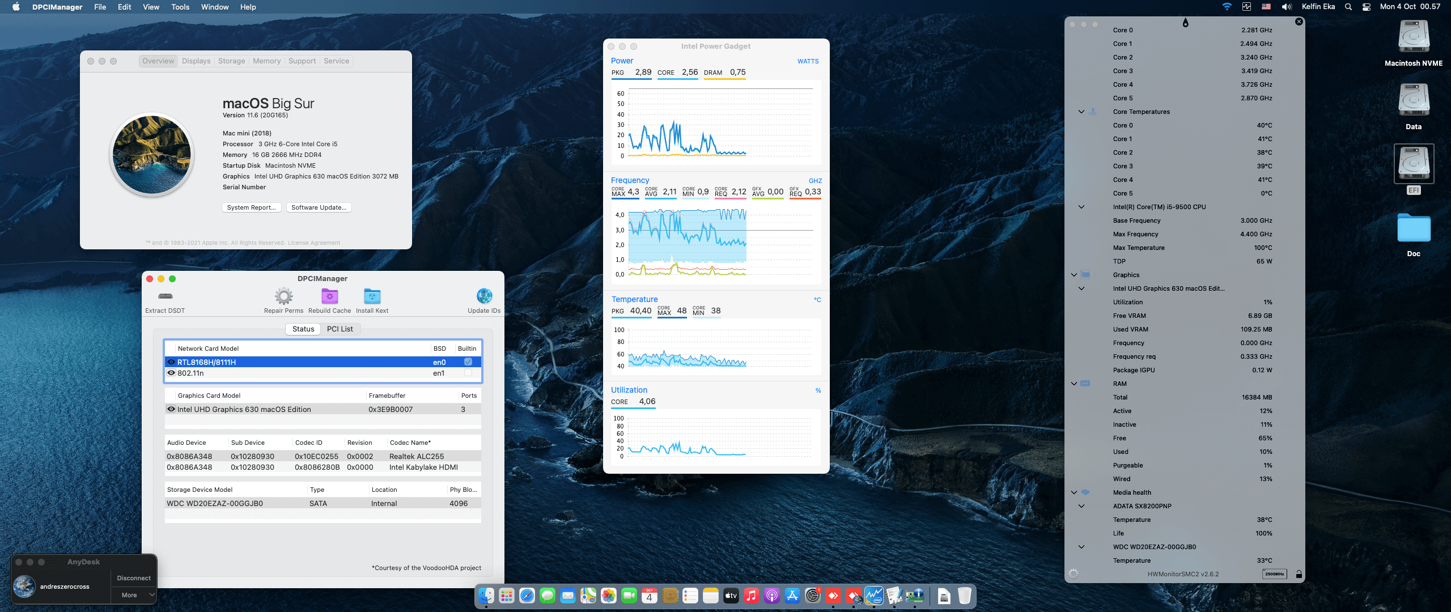Open Intel Power Gadget in the Dock
The image size is (1451, 612).
click(873, 596)
